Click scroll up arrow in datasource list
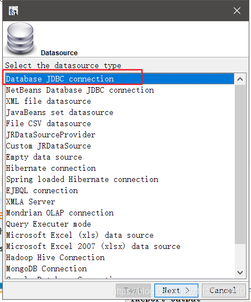This screenshot has height=302, width=251. coord(240,79)
